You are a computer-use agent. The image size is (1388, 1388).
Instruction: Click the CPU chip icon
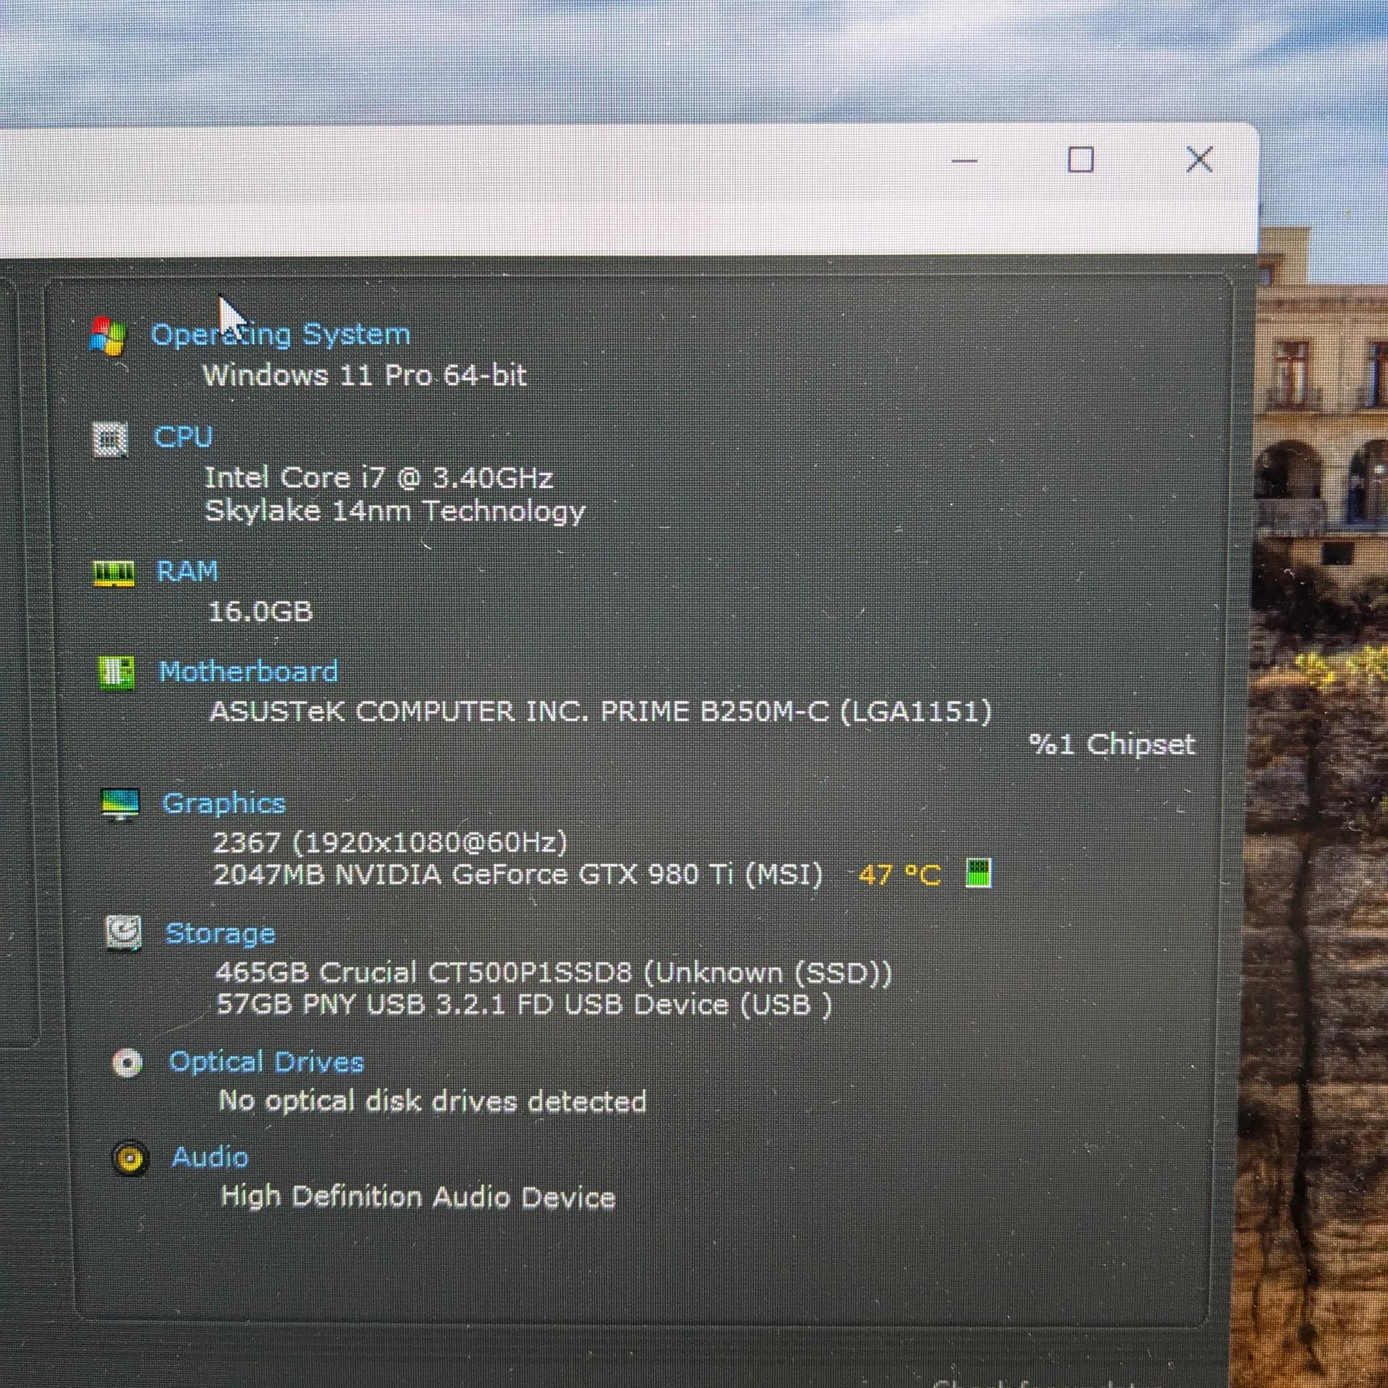[x=110, y=438]
